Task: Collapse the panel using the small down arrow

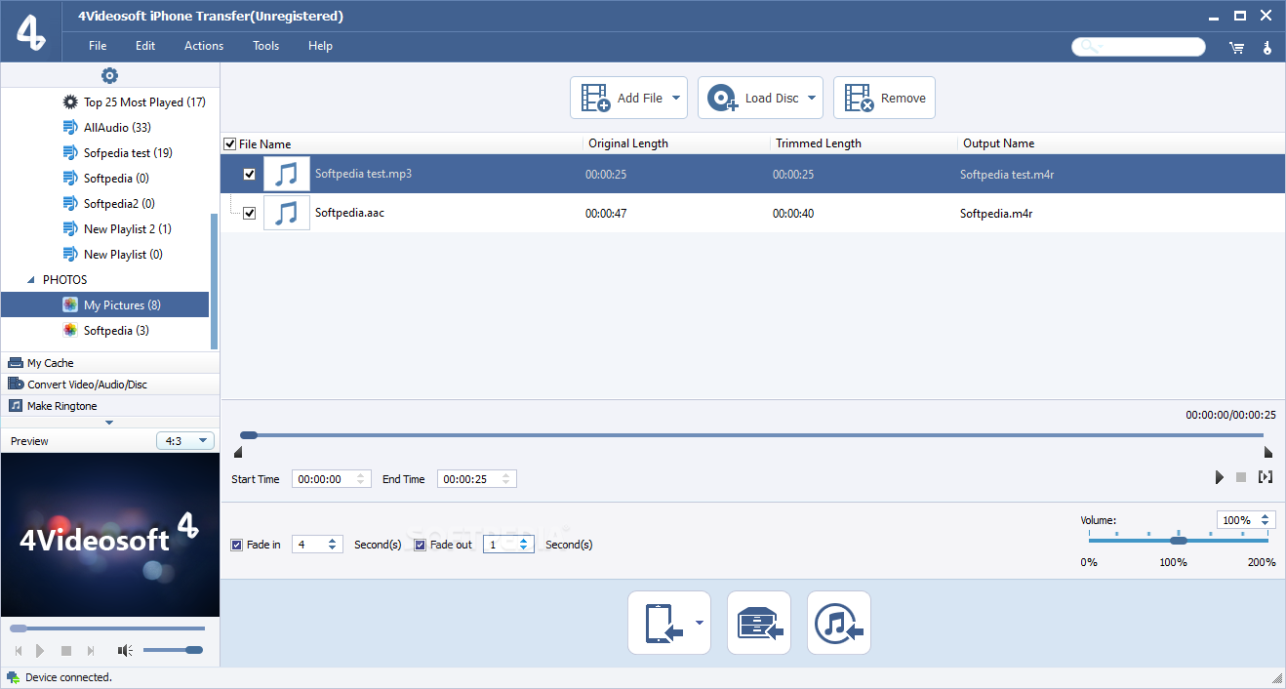Action: [x=109, y=423]
